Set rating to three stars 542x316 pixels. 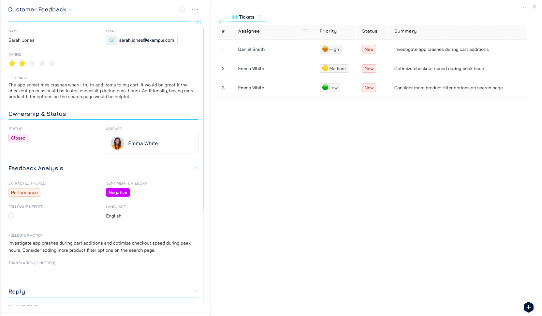pyautogui.click(x=32, y=63)
